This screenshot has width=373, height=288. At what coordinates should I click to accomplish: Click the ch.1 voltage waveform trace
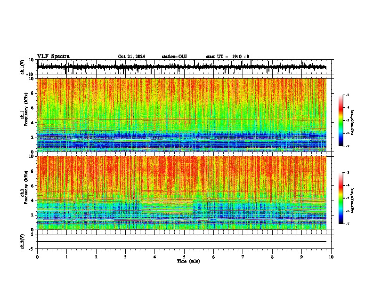[x=182, y=67]
